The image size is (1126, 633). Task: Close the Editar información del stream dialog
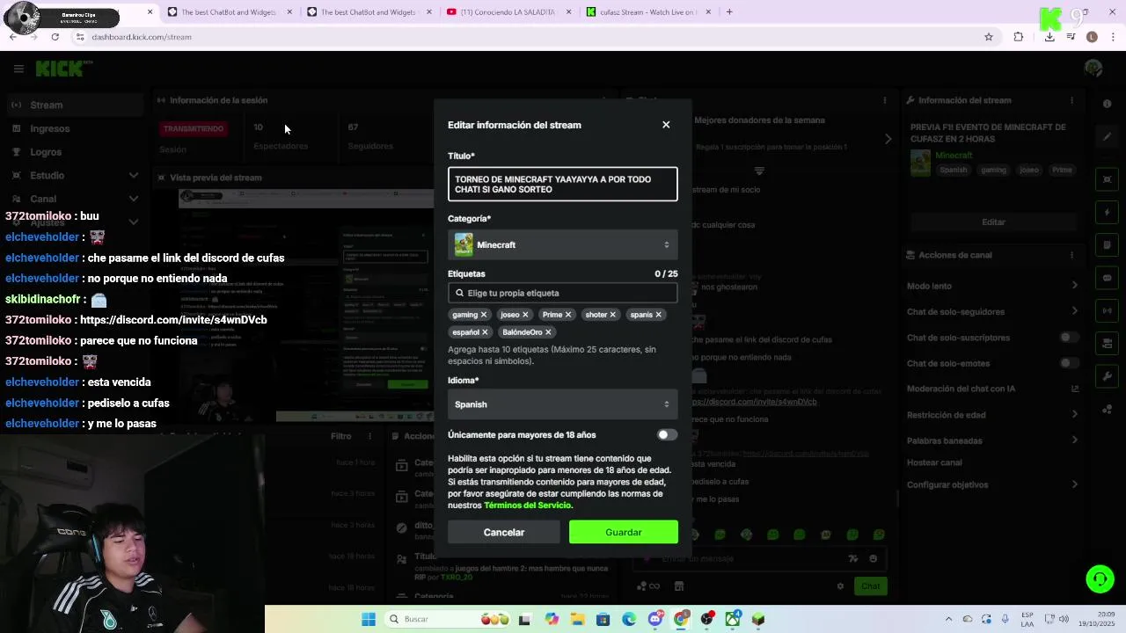[666, 125]
